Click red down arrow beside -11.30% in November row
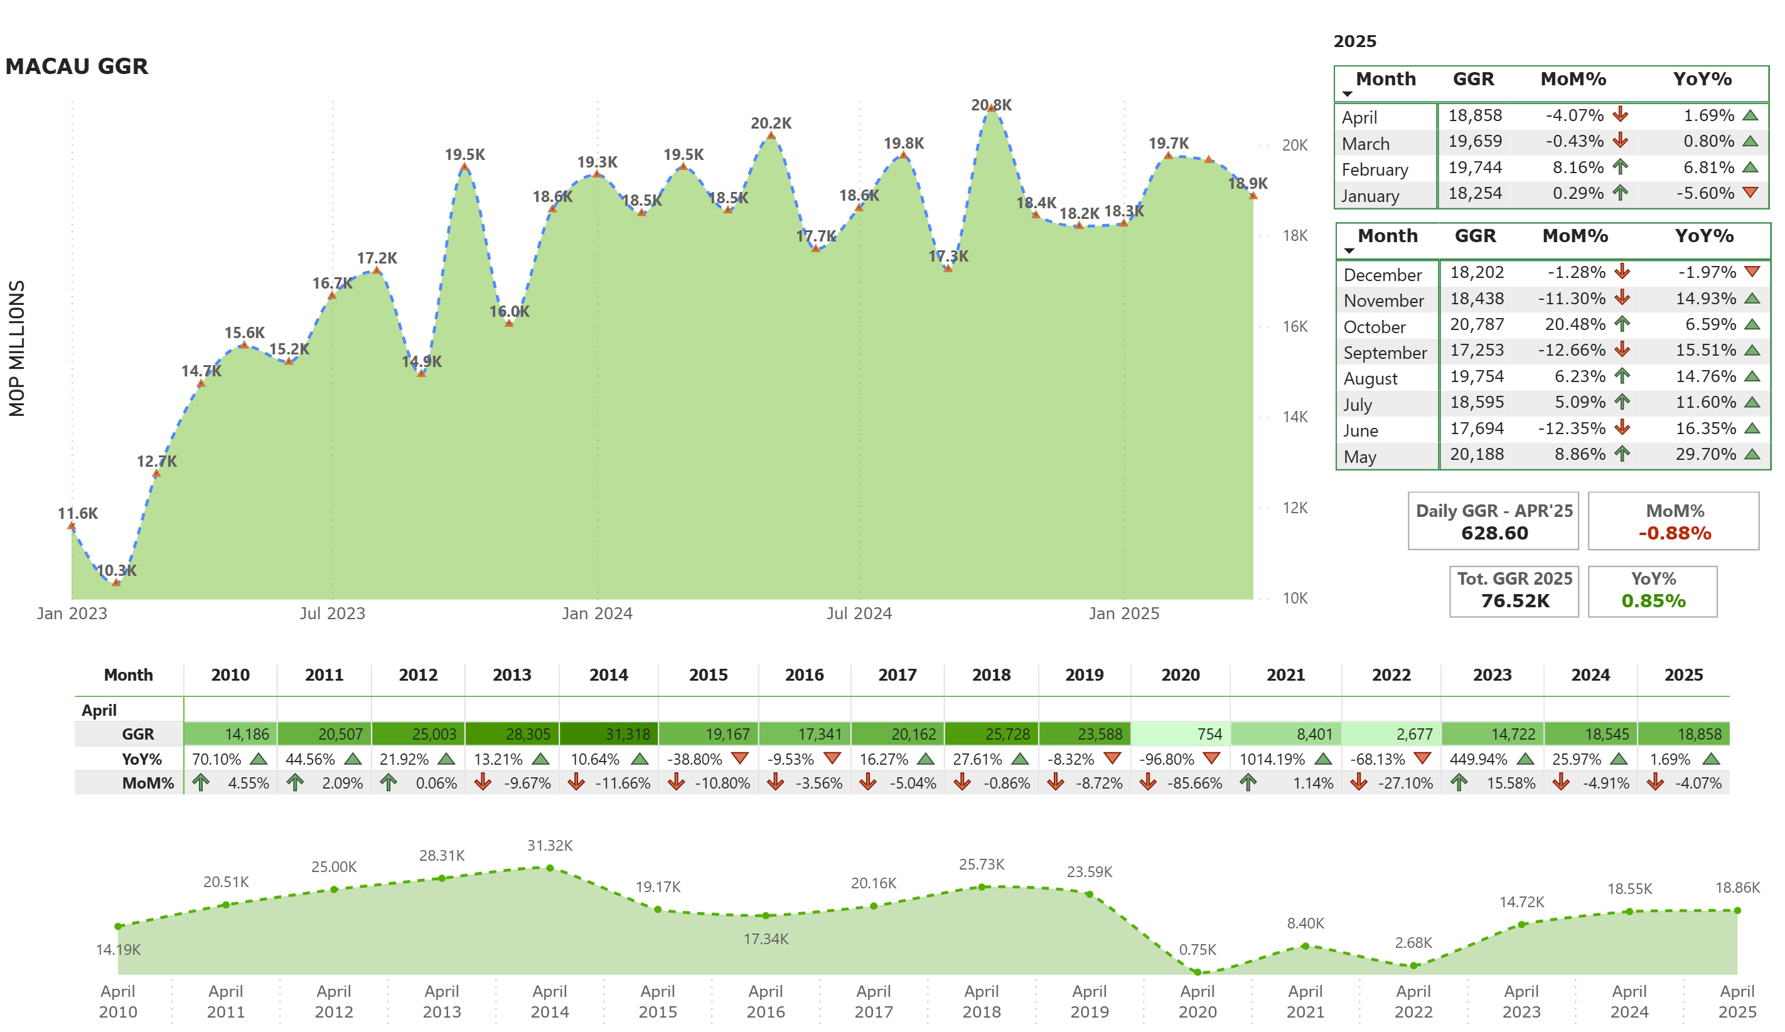 (1622, 297)
